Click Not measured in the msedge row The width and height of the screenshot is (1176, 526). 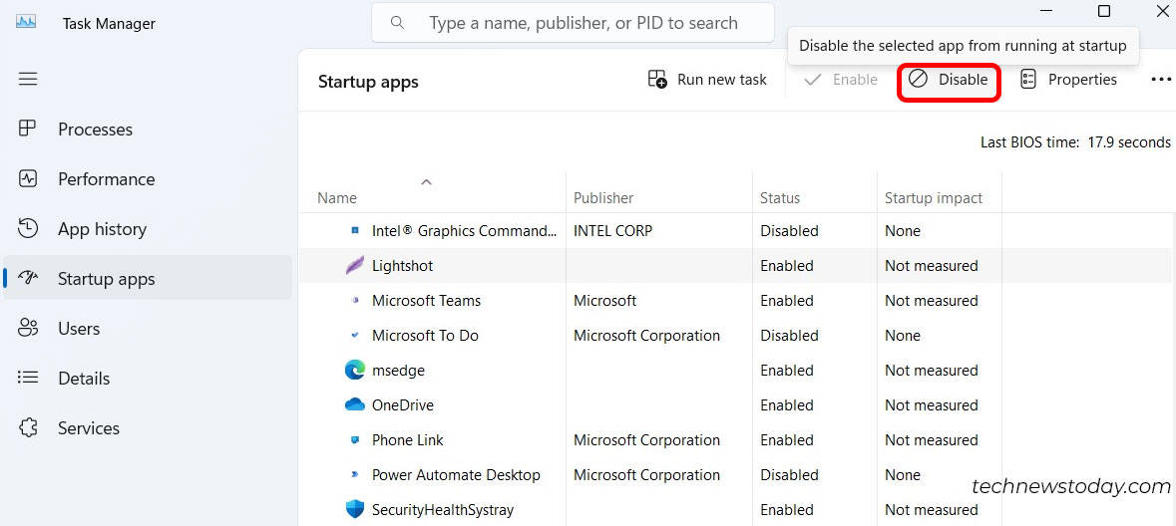[932, 371]
